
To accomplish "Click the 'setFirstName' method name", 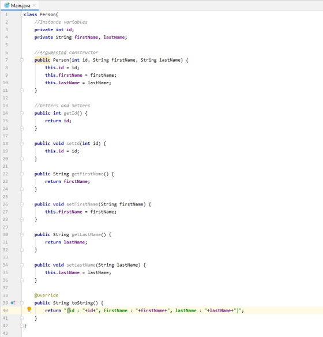I will pyautogui.click(x=82, y=204).
